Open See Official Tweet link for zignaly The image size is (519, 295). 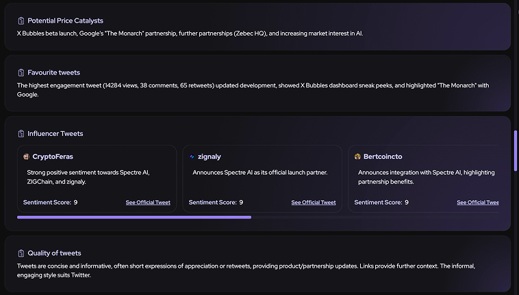(314, 203)
